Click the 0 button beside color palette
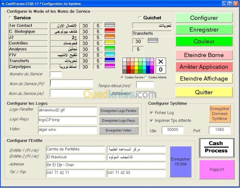This screenshot has width=240, height=188. pos(161,70)
